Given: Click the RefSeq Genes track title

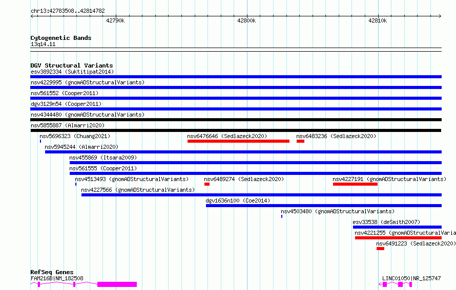Looking at the screenshot, I should tap(52, 272).
